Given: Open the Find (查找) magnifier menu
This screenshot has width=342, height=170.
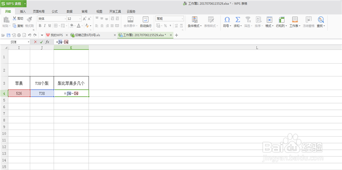Looking at the screenshot, I should 321,22.
